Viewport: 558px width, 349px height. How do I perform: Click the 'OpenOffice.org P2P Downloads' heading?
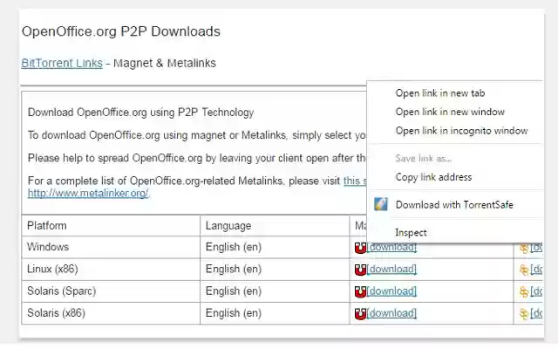pos(121,31)
